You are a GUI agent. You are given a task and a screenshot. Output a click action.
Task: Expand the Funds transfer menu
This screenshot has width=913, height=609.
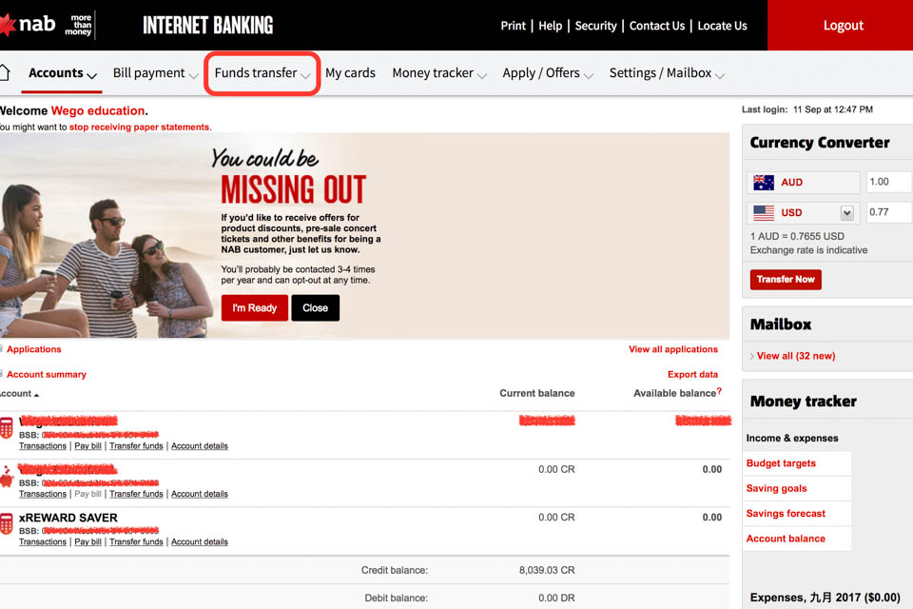coord(262,73)
